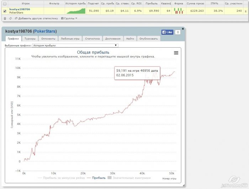Click the Facebook like count bubble
The image size is (249, 189).
178,32
